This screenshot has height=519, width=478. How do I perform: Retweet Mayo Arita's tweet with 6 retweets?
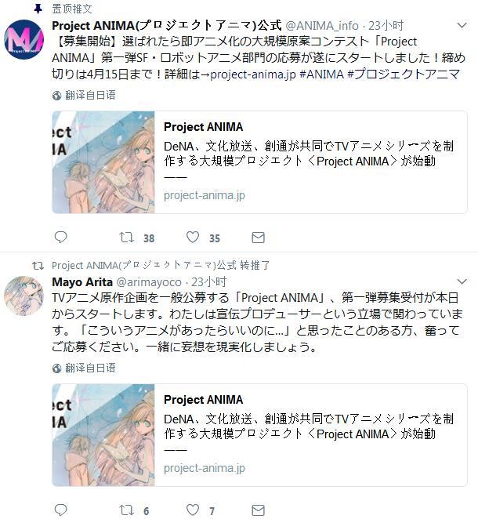pyautogui.click(x=126, y=510)
